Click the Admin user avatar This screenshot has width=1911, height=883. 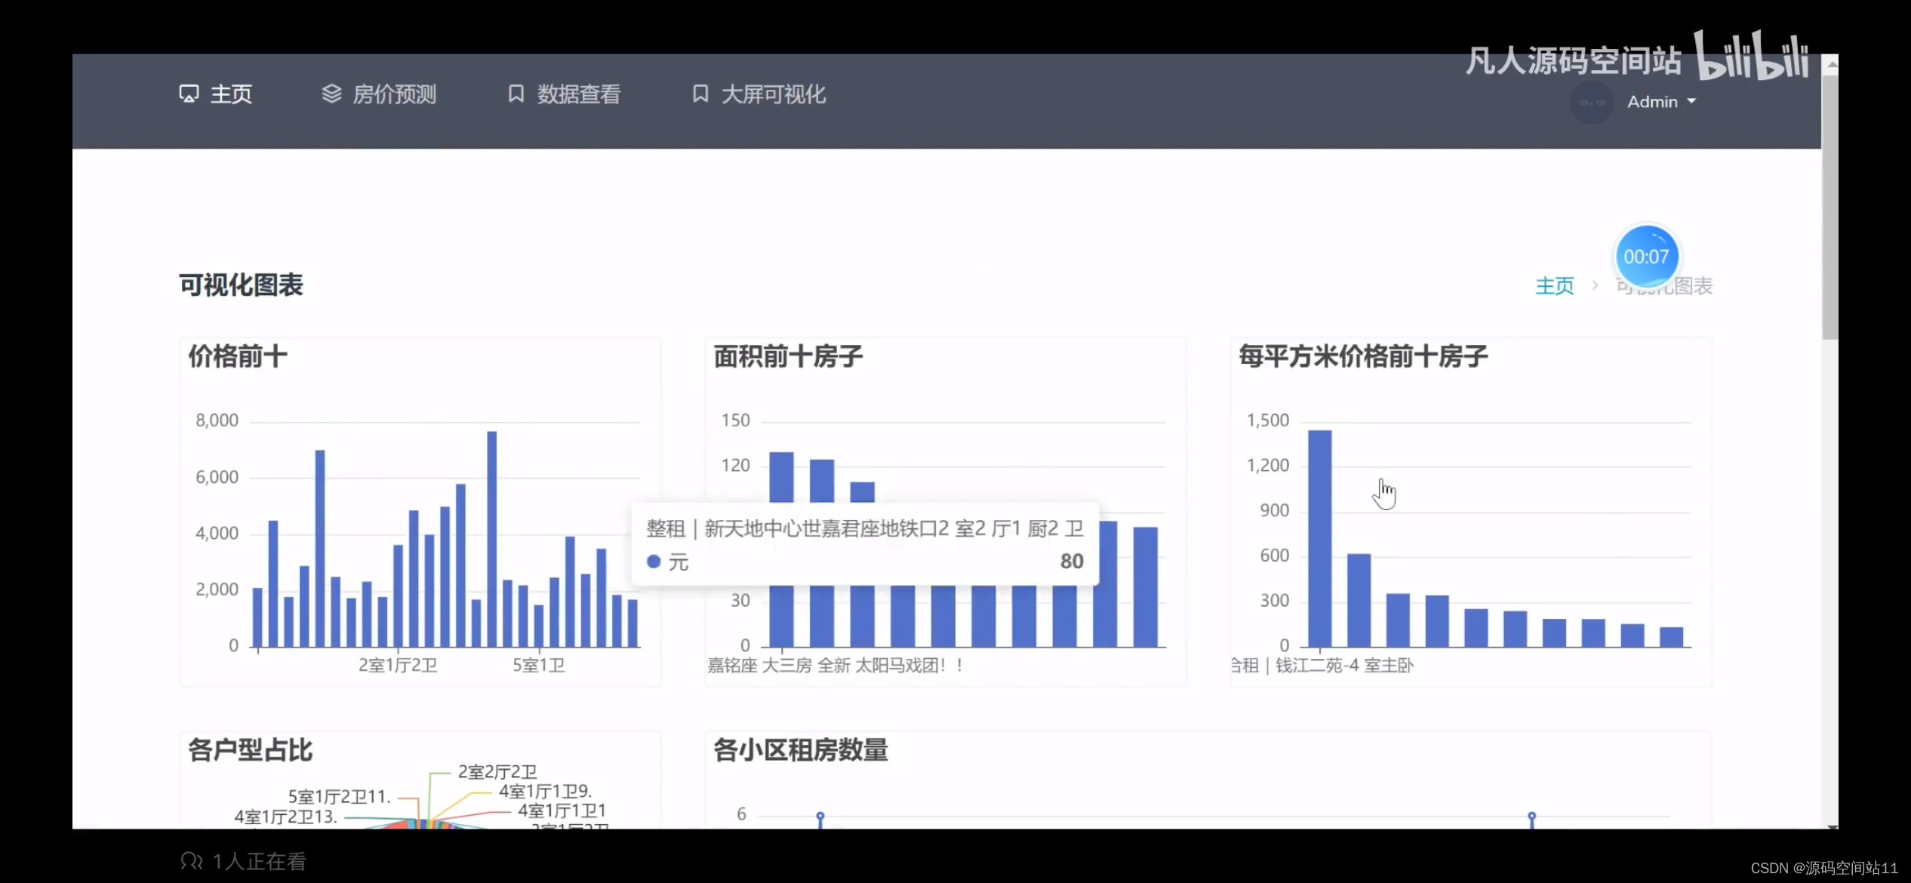point(1592,103)
